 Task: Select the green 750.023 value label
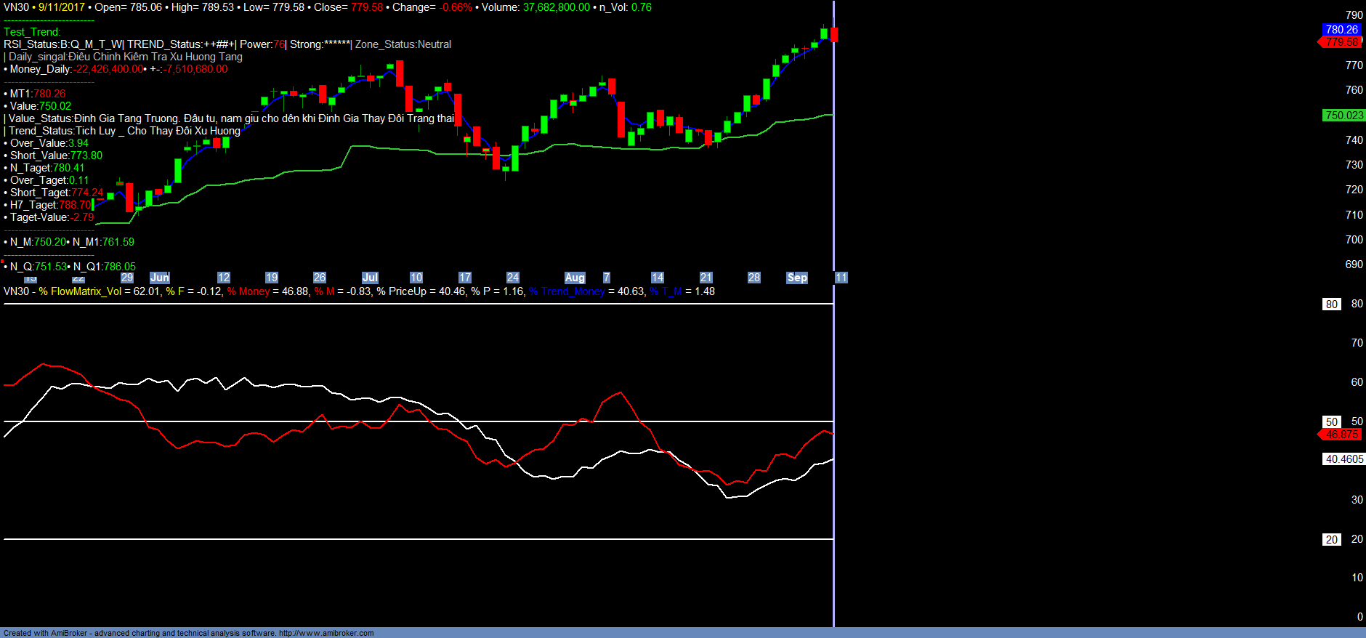coord(1343,116)
